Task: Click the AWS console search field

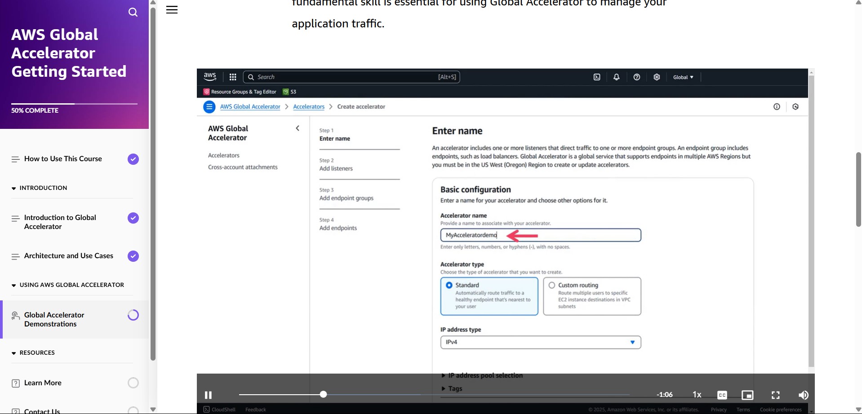Action: pyautogui.click(x=351, y=77)
